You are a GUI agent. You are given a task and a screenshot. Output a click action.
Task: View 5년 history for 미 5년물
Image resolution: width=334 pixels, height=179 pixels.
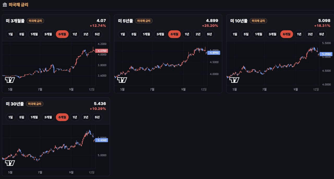[x=210, y=34]
